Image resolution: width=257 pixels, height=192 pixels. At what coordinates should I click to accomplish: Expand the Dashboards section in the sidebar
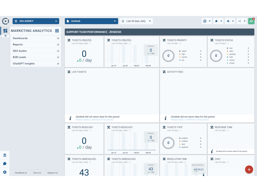(x=35, y=38)
